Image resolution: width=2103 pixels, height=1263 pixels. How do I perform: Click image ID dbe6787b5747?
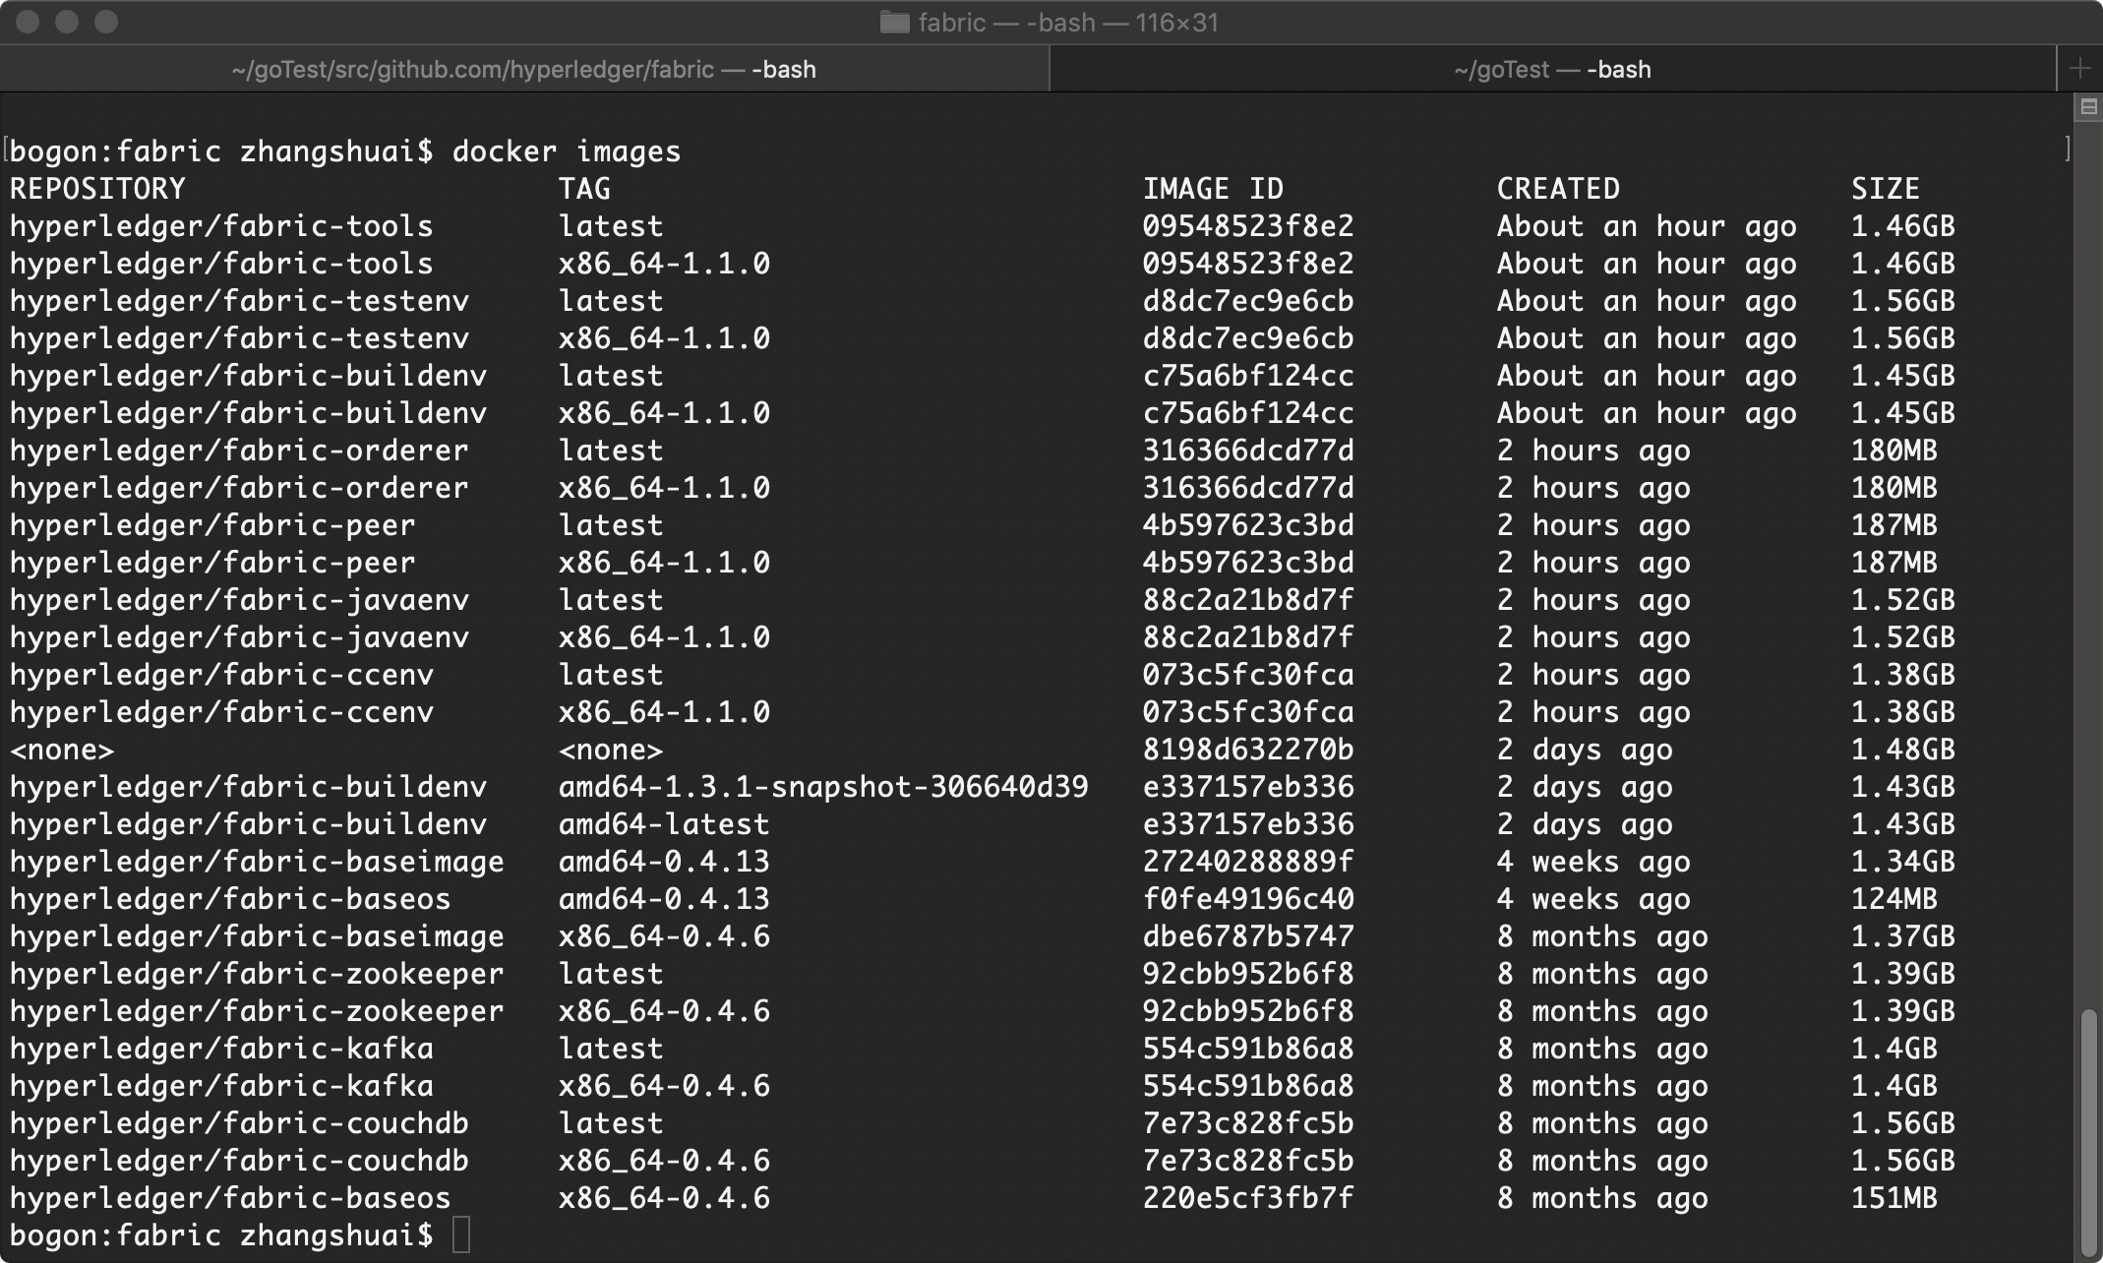1248,936
